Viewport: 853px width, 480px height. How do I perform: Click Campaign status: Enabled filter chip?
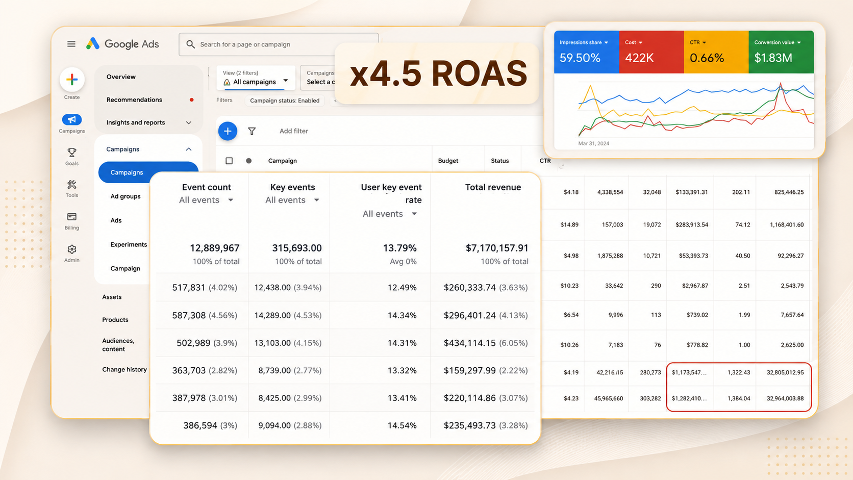pyautogui.click(x=285, y=100)
